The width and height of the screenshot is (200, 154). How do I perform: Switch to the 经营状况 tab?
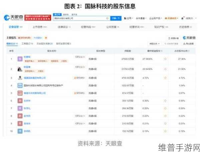(x=137, y=27)
